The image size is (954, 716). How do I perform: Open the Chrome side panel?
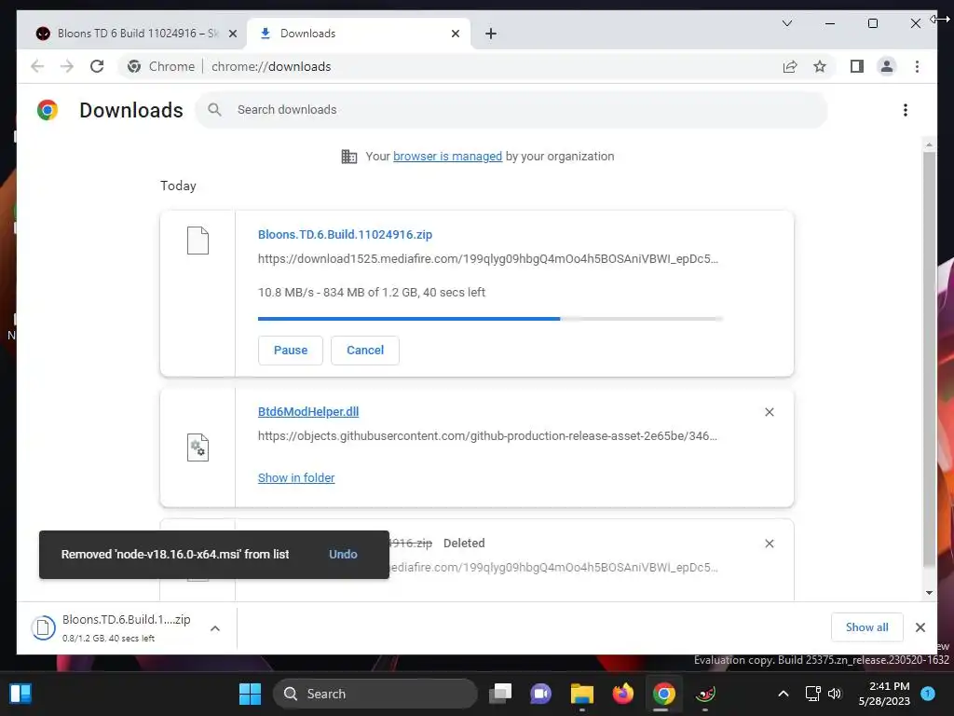click(x=857, y=66)
